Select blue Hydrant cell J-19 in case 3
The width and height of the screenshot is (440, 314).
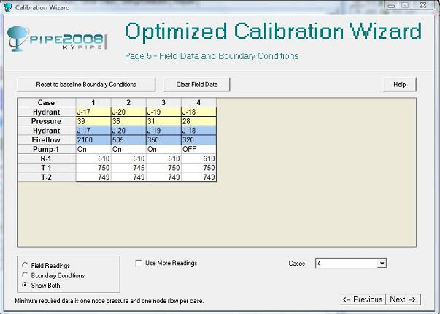coord(163,131)
